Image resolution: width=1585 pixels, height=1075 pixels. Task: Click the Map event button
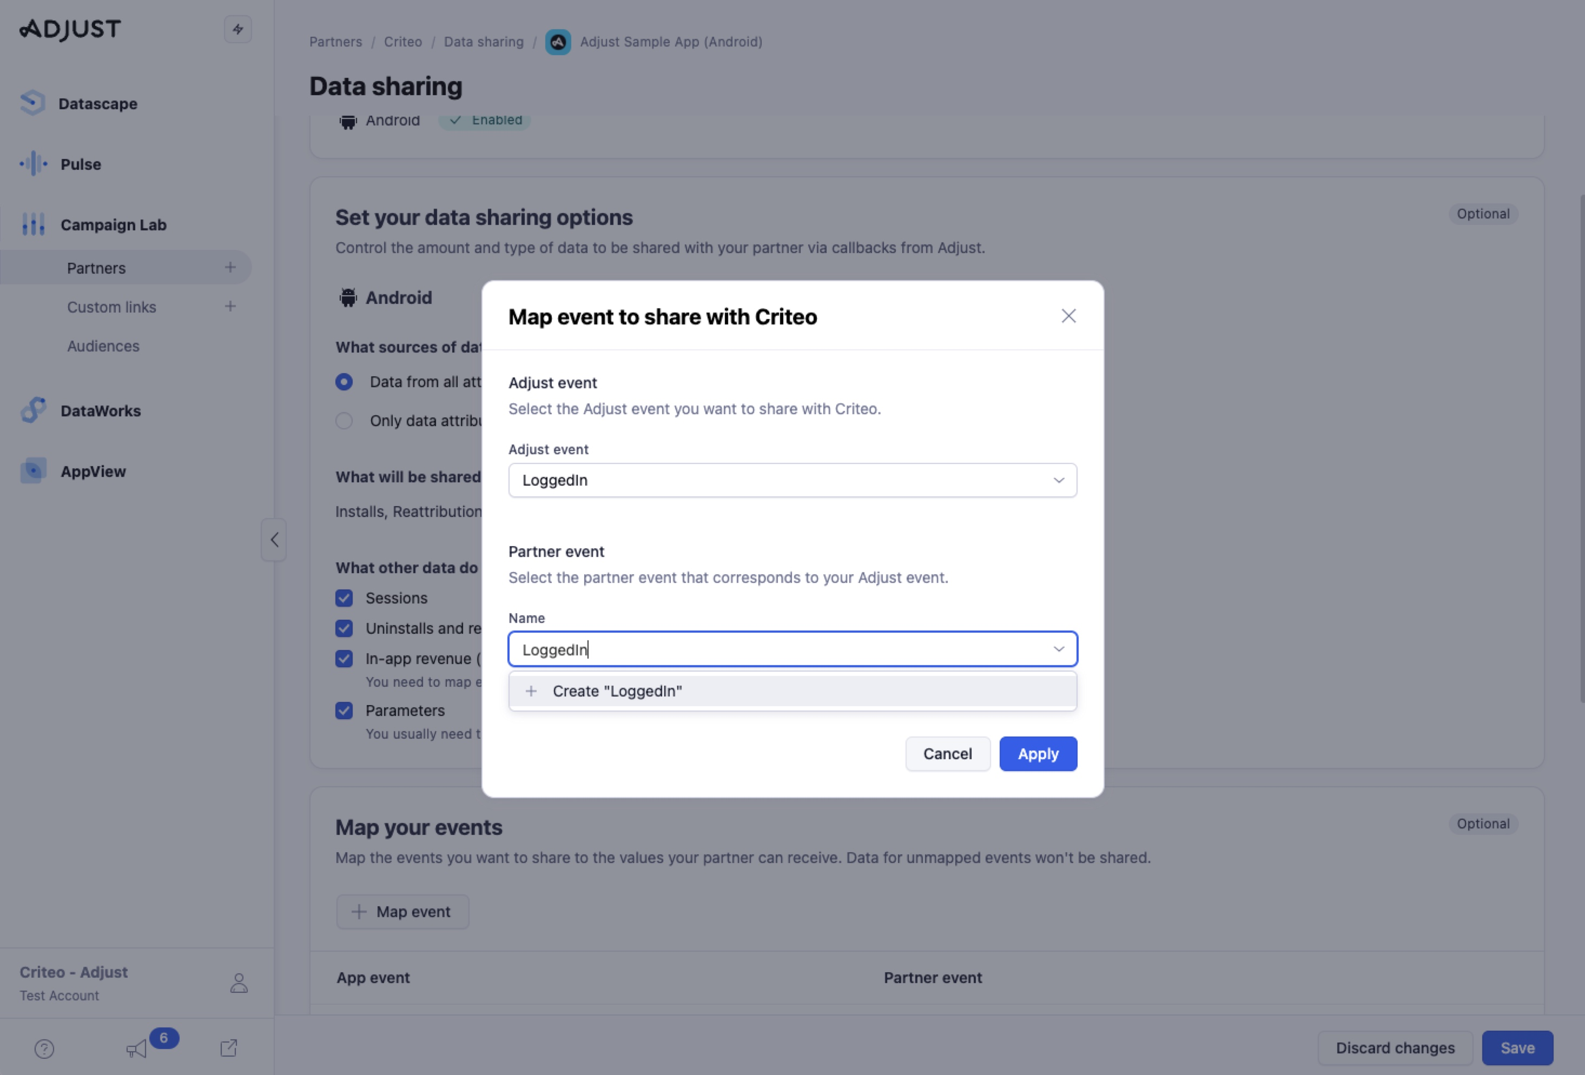(402, 911)
